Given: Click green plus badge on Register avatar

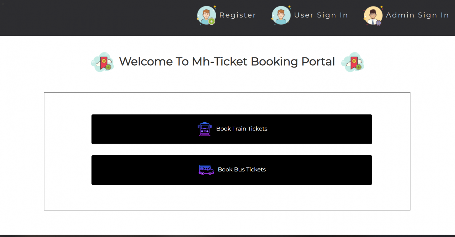Looking at the screenshot, I should pyautogui.click(x=212, y=21).
